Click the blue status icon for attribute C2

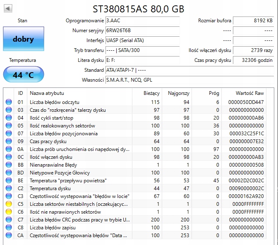(8, 188)
